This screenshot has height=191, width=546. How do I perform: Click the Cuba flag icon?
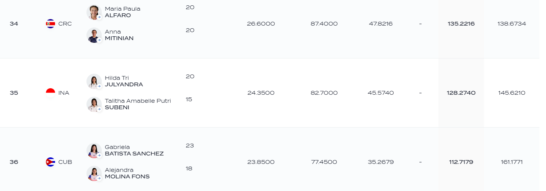51,162
